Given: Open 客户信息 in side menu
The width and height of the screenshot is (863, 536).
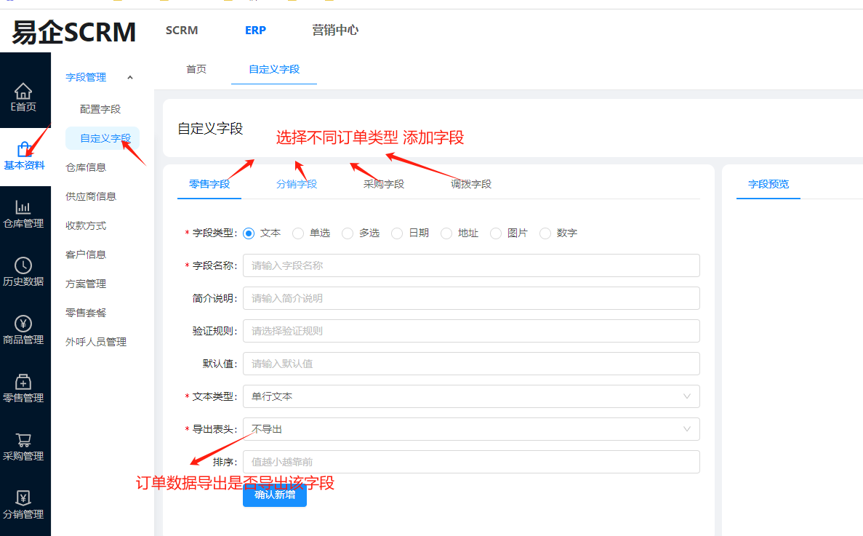Looking at the screenshot, I should point(86,255).
